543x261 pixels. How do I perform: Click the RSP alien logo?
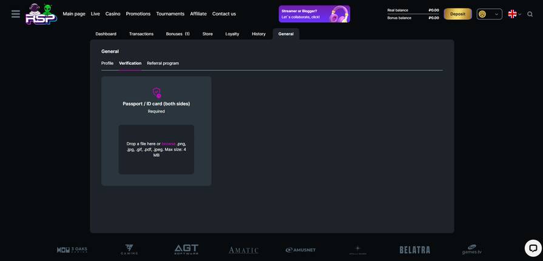(41, 14)
